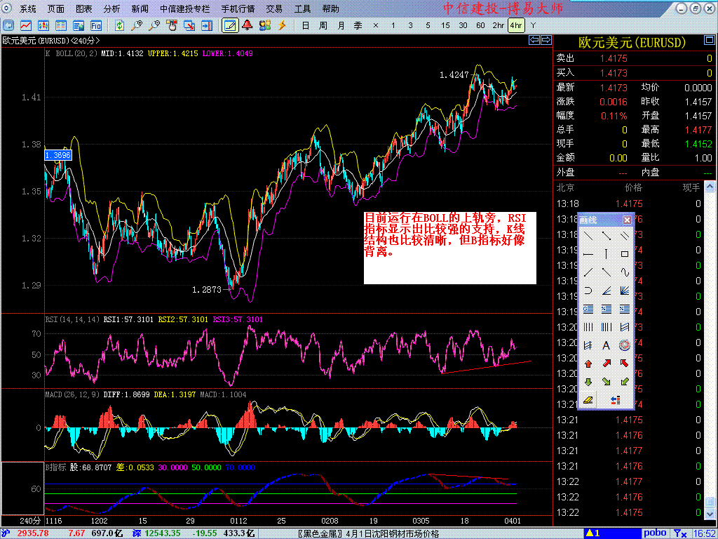
Task: Open the 交易 menu
Action: pos(274,8)
